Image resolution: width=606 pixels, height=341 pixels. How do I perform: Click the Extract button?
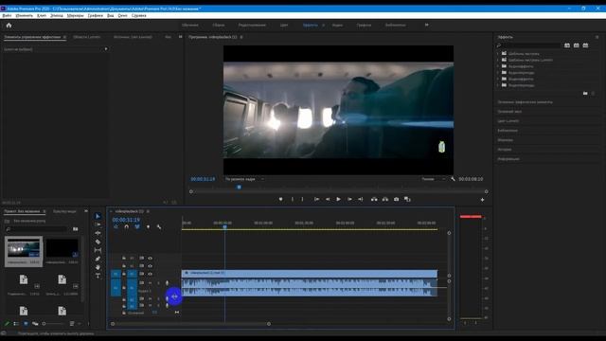pyautogui.click(x=385, y=199)
